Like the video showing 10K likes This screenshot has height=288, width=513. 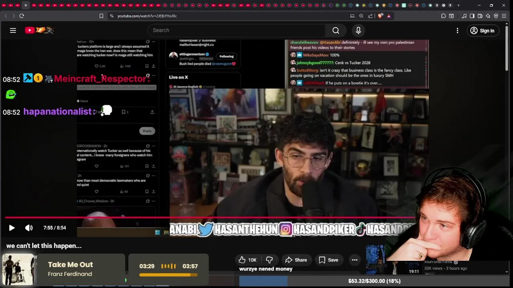[x=248, y=260]
